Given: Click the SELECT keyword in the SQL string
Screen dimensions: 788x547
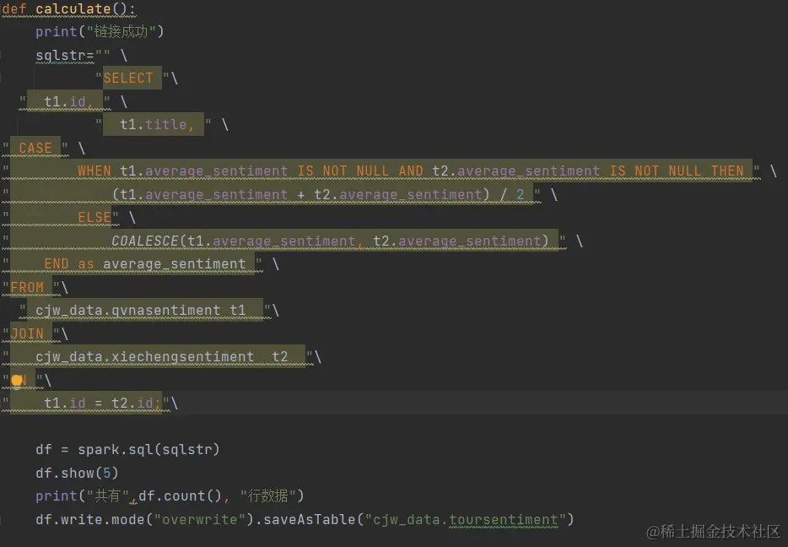Looking at the screenshot, I should (x=128, y=78).
